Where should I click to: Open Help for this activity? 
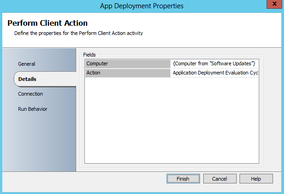click(256, 178)
